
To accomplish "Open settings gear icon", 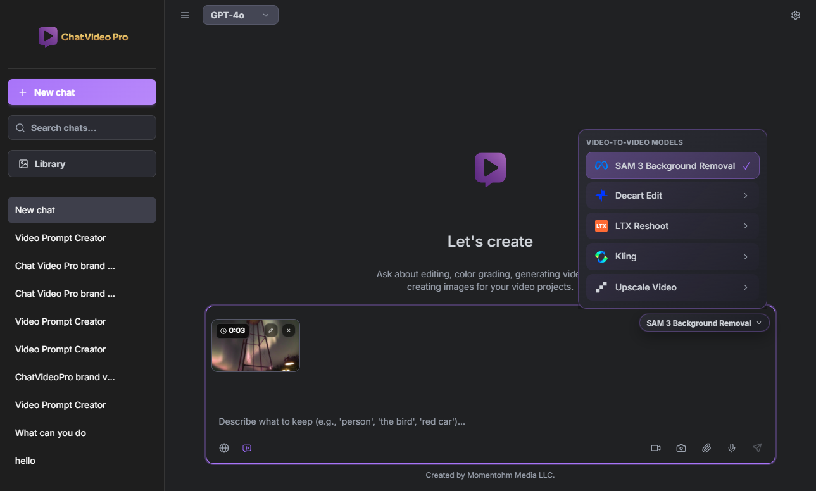I will click(x=796, y=15).
